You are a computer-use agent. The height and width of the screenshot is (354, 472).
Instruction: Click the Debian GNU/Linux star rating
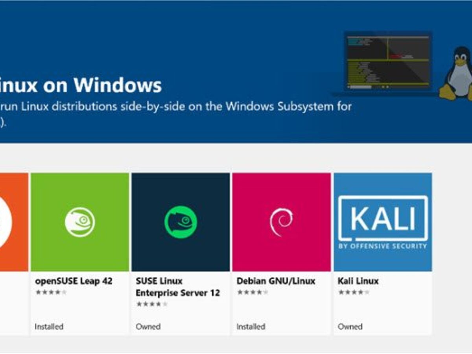click(x=253, y=292)
